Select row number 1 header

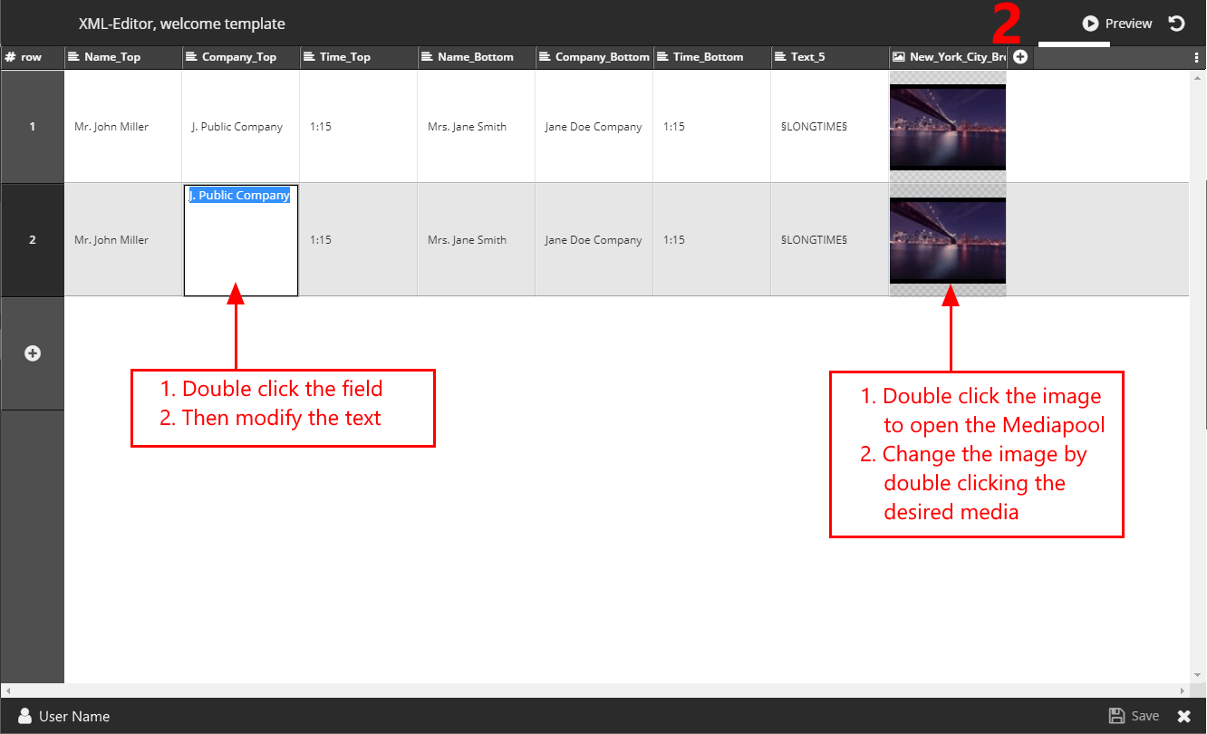click(x=33, y=127)
